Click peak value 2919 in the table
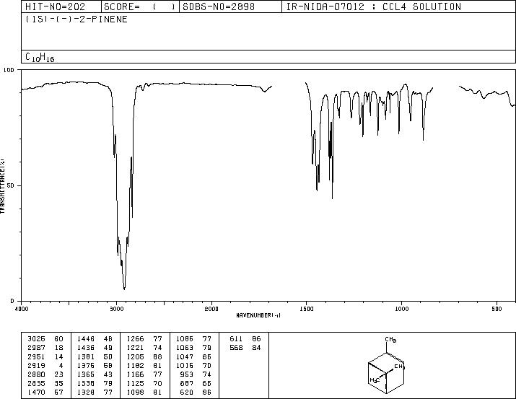 (36, 365)
